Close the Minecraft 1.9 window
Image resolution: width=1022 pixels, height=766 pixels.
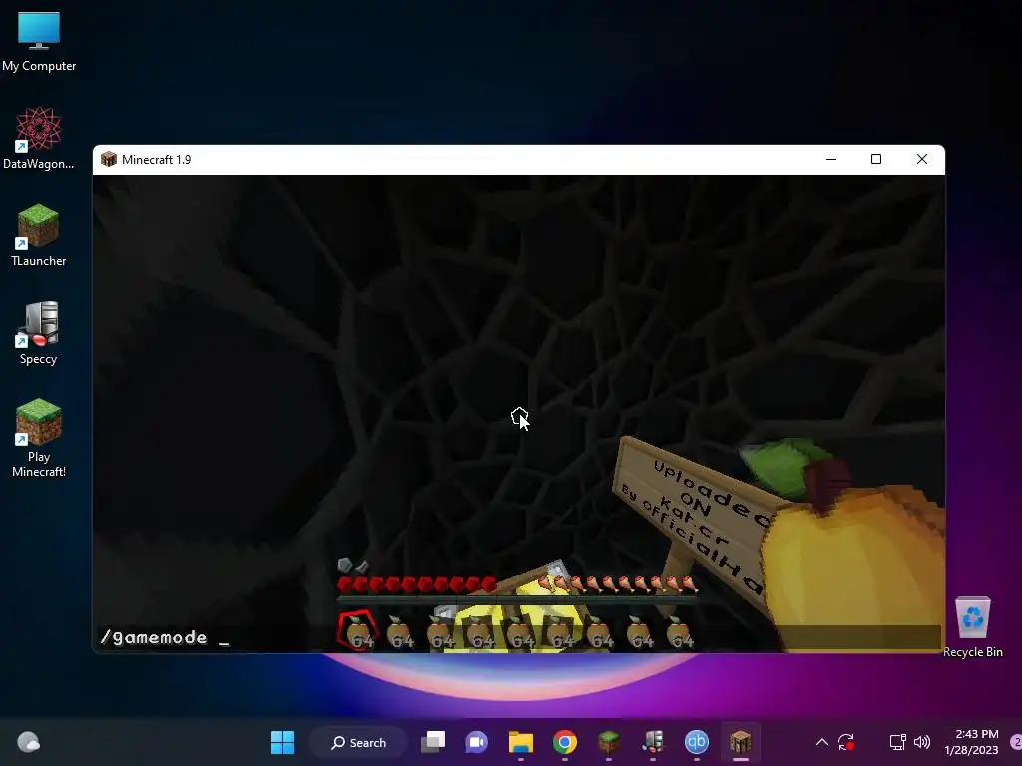(921, 159)
